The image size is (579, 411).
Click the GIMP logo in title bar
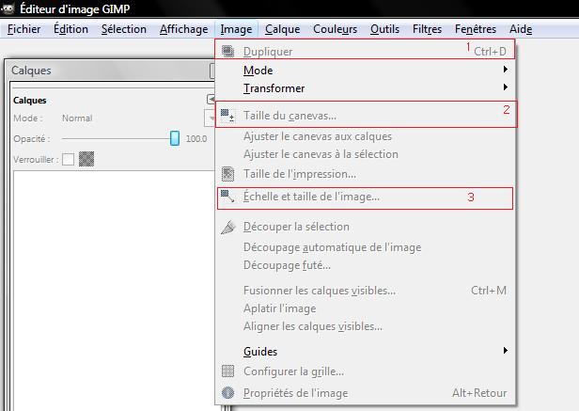[x=8, y=8]
